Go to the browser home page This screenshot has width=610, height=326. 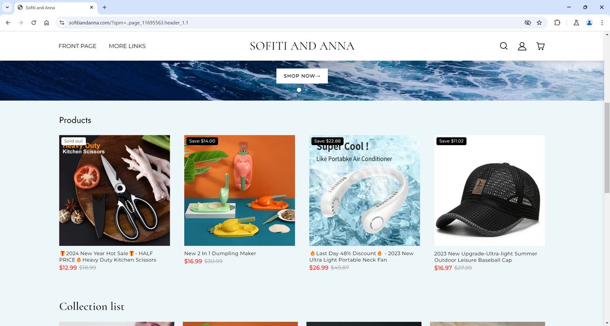(47, 23)
